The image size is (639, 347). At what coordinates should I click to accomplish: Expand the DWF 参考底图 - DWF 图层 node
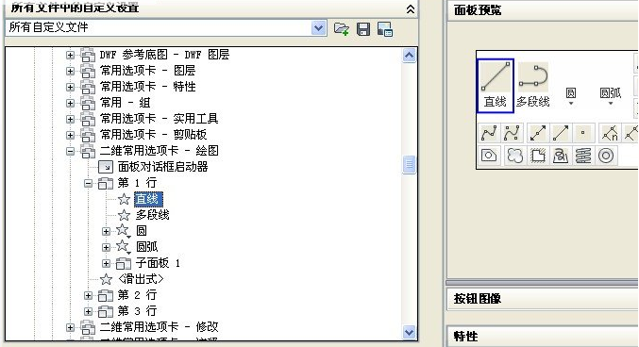coord(70,55)
